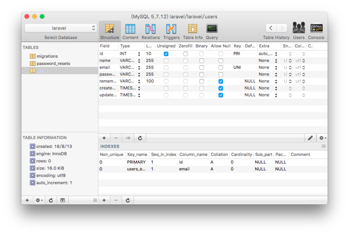Click the created: 16/8/13 info row

point(51,146)
